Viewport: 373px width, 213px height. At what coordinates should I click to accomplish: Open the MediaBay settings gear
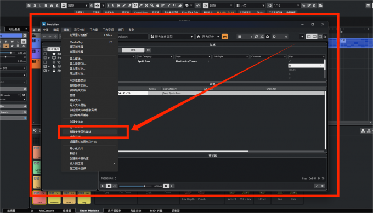click(267, 37)
